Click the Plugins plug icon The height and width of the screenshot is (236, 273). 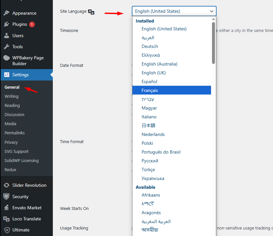[x=7, y=24]
